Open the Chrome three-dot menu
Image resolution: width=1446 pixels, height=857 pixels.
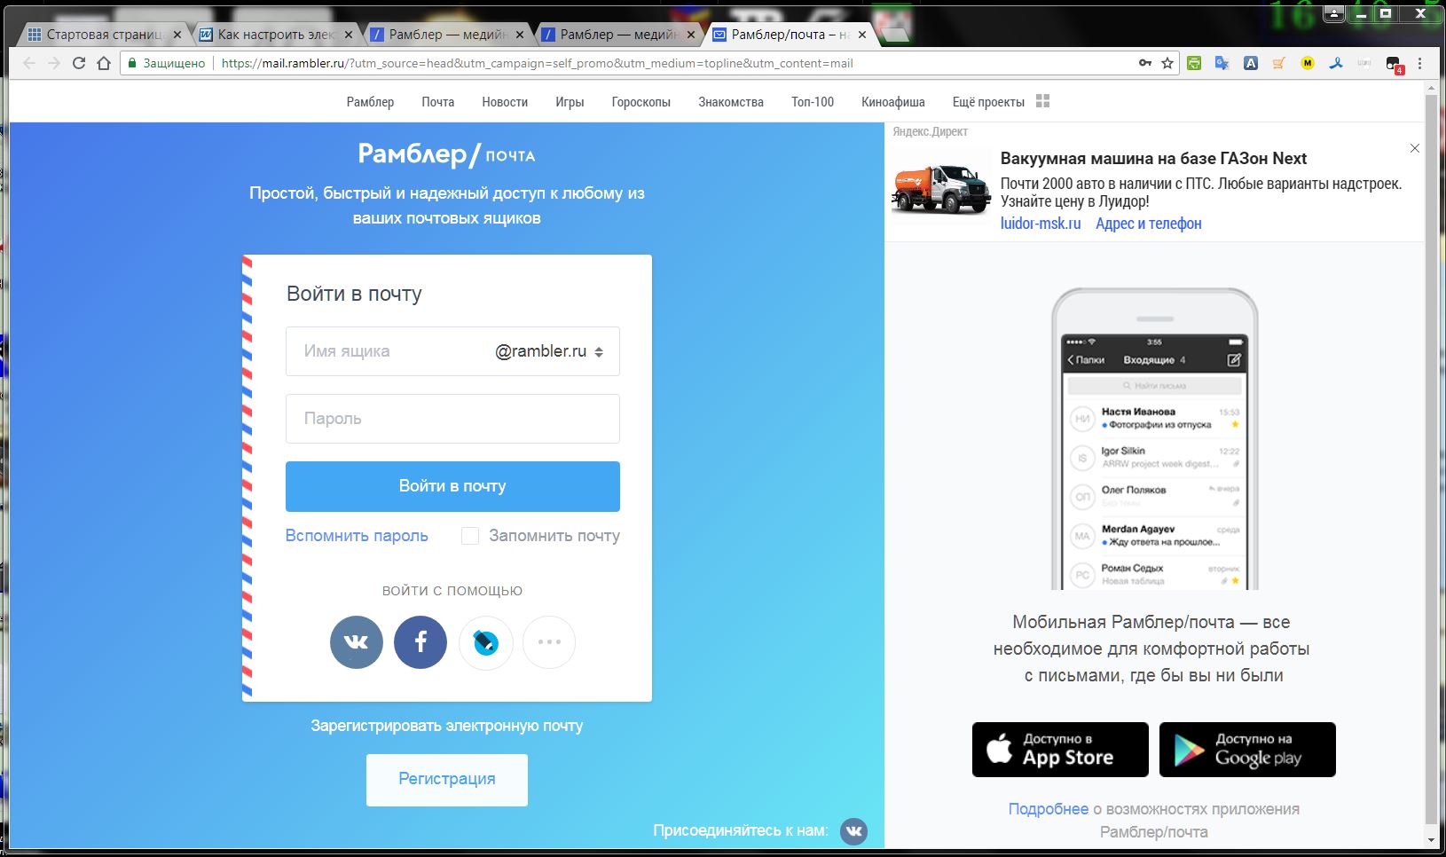[1420, 63]
